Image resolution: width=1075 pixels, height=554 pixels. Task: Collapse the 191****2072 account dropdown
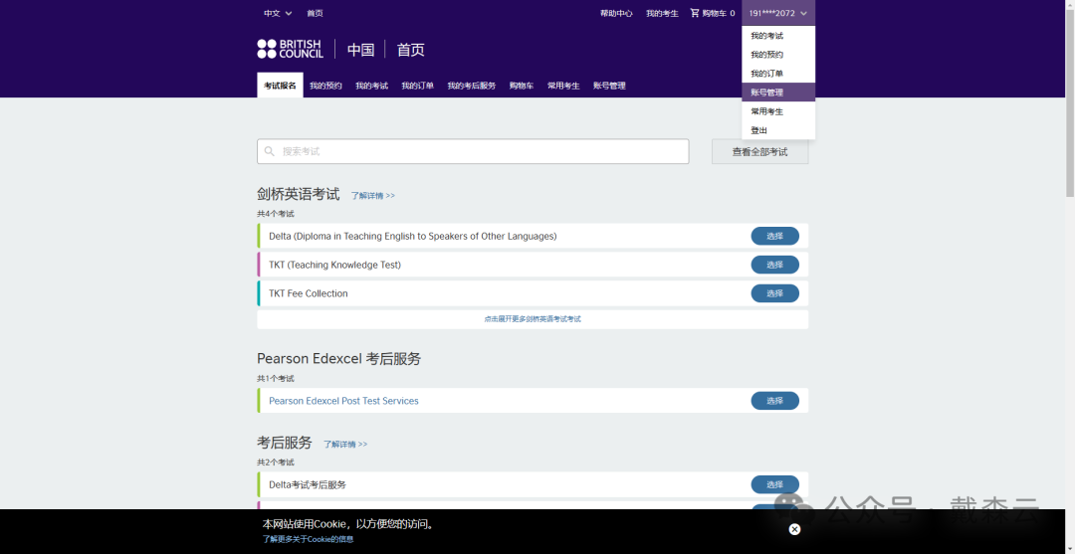pos(778,13)
